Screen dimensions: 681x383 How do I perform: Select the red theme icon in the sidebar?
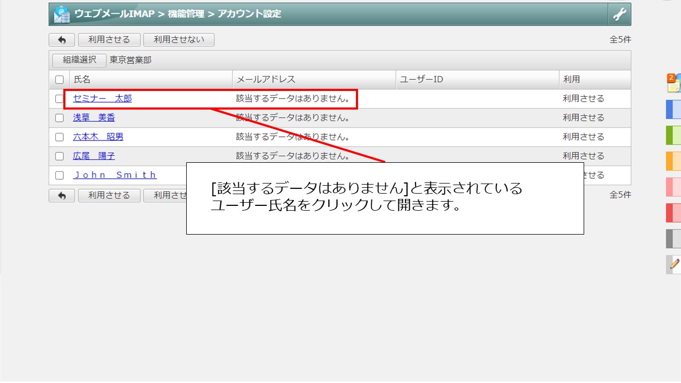coord(674,213)
